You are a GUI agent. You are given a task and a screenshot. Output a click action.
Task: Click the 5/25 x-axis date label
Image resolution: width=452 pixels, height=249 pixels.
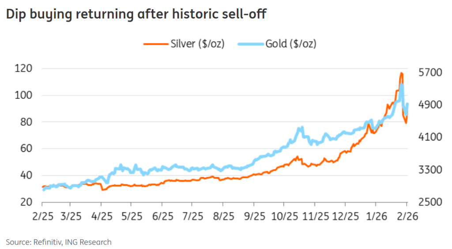[131, 217]
